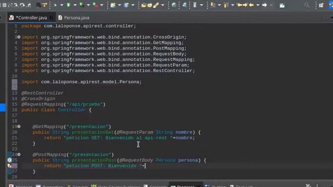The height and width of the screenshot is (187, 333).
Task: Open the Web Browser globe icon
Action: click(174, 5)
